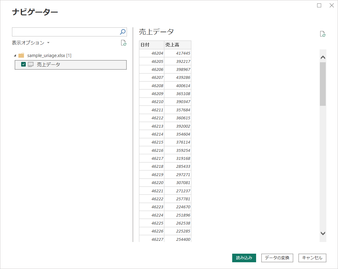Screen dimensions: 338x269
Task: Click cell with date 46210
Action: click(152, 102)
